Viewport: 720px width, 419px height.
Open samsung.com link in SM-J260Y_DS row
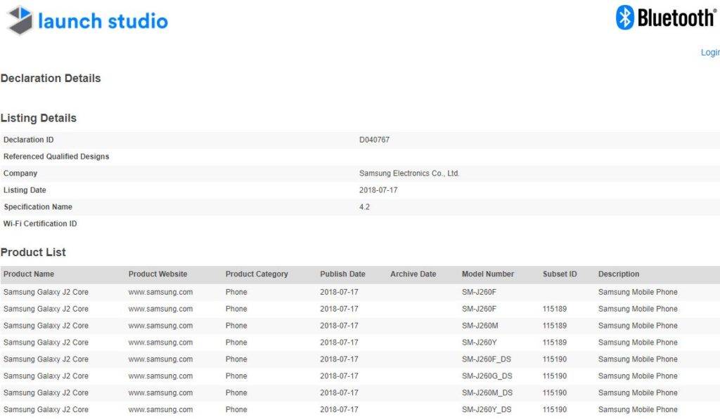click(160, 410)
